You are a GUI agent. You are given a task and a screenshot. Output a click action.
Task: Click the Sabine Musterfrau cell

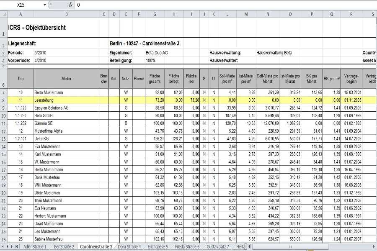[66, 239]
